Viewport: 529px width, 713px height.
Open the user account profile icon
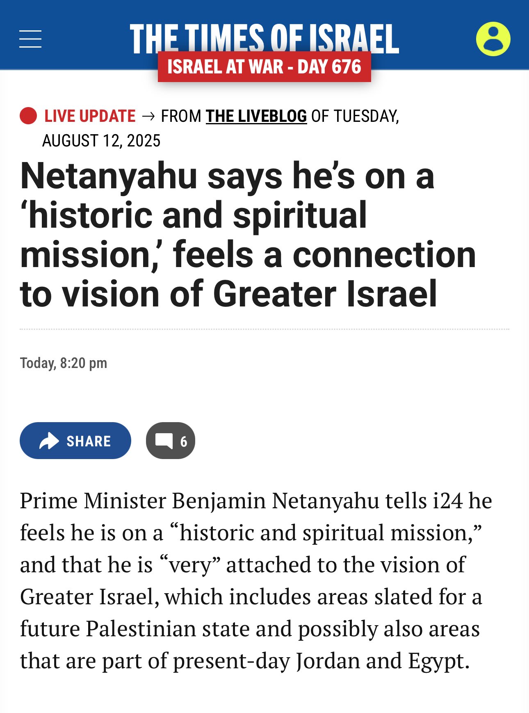(x=493, y=39)
